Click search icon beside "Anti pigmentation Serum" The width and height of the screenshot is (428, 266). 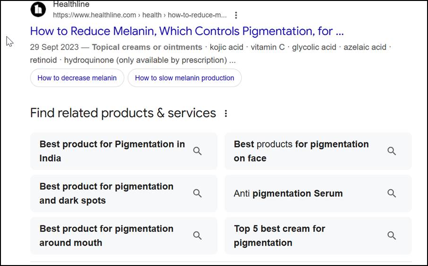point(392,193)
